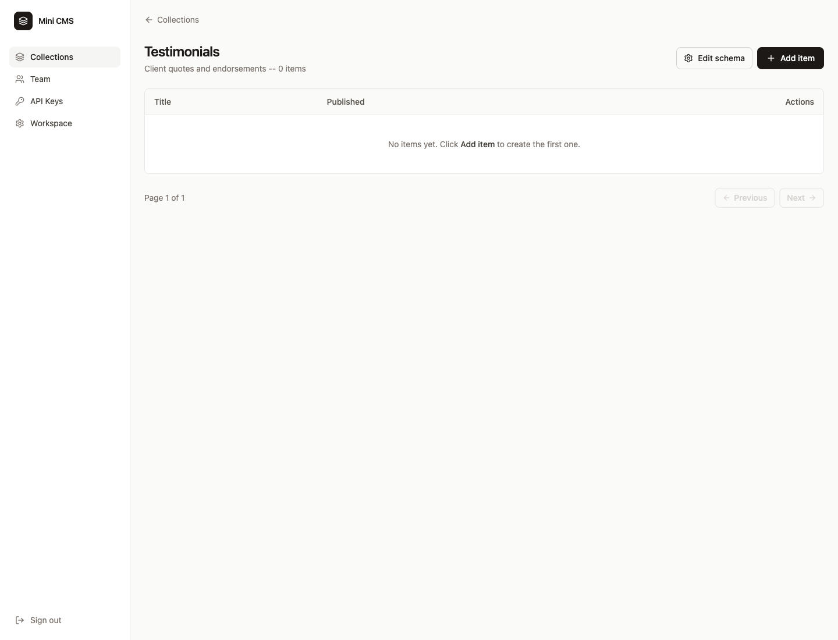
Task: Click the sign out arrow icon
Action: (19, 620)
